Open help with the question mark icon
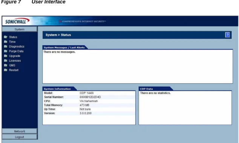 click(x=227, y=35)
